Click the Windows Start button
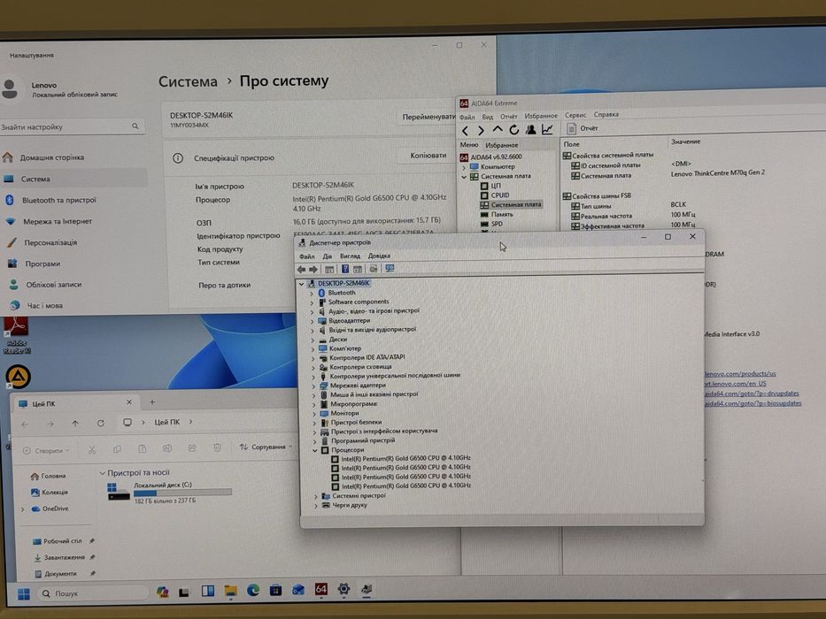The image size is (826, 619). tap(24, 594)
